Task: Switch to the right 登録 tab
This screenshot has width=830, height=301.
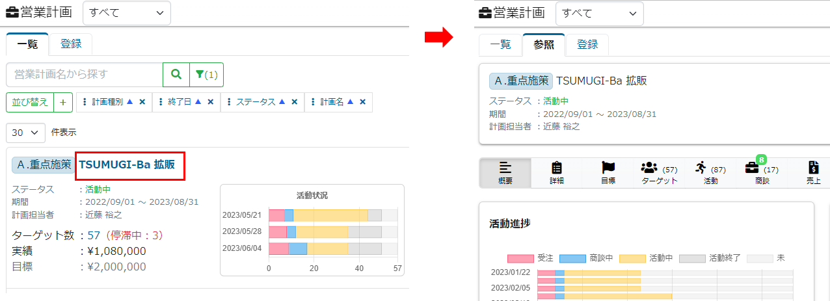Action: [x=587, y=44]
